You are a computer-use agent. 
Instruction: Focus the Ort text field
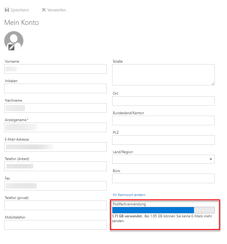(x=163, y=101)
